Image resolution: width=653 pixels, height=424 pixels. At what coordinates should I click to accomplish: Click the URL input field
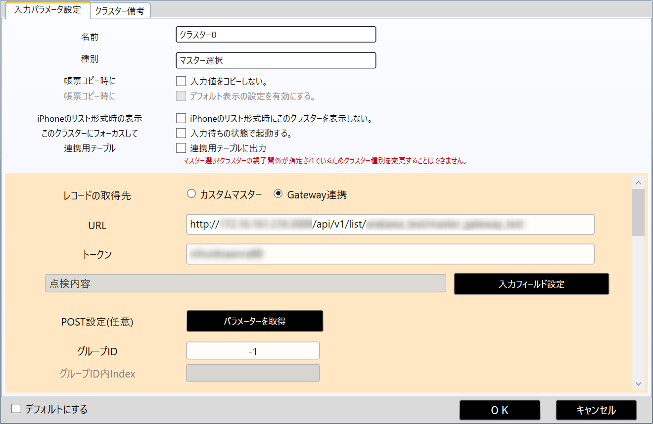390,224
